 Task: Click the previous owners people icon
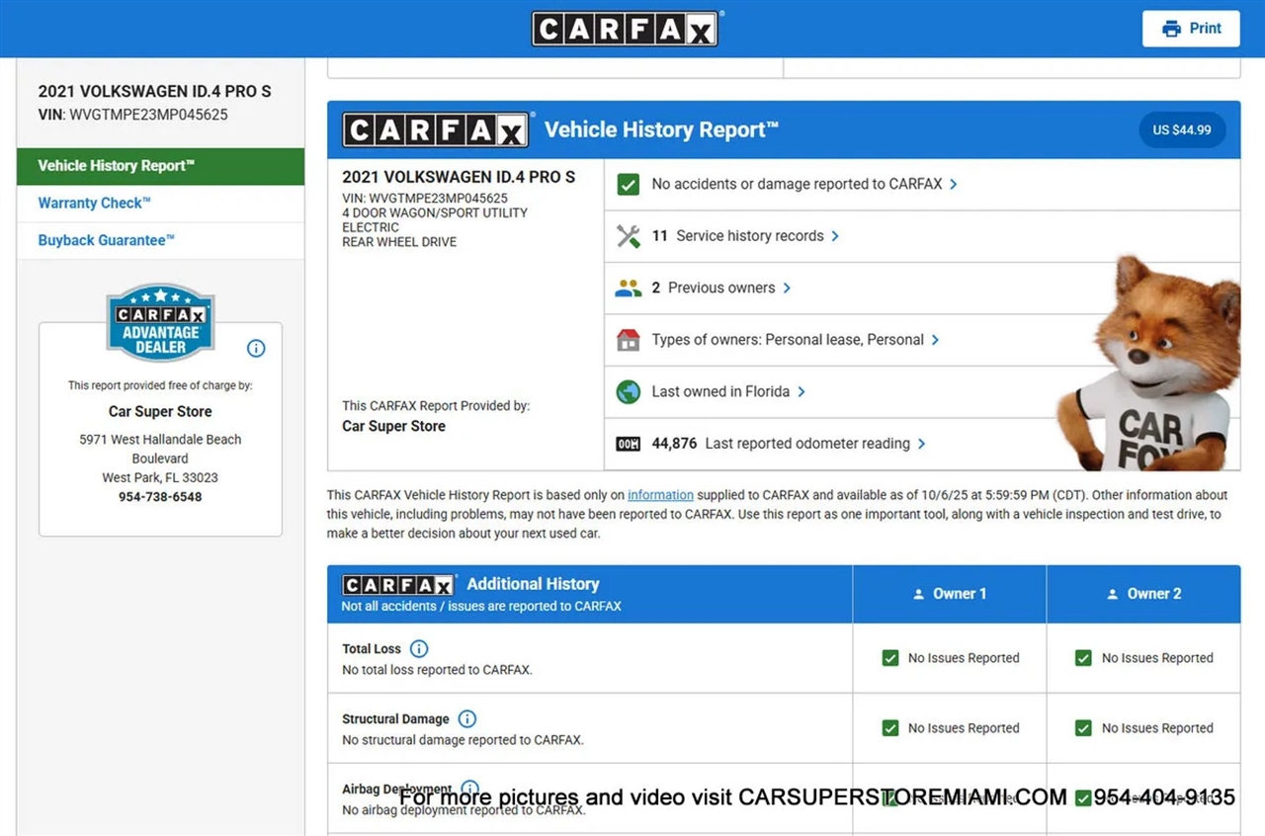628,289
